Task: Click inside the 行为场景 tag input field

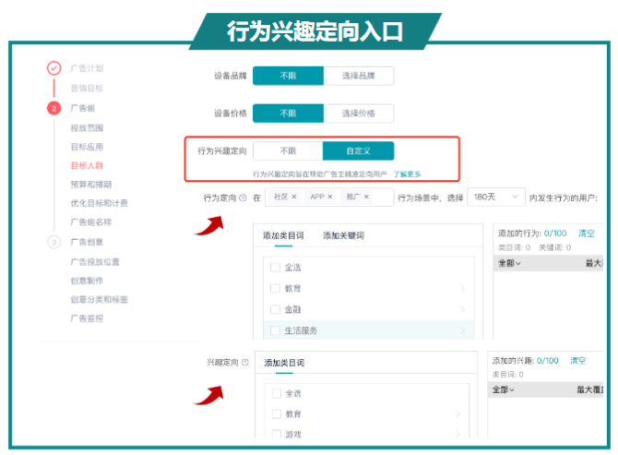Action: click(x=329, y=197)
